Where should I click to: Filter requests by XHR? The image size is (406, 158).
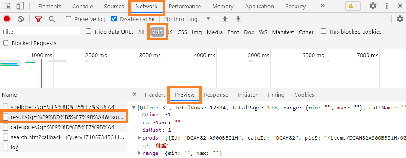[x=157, y=32]
